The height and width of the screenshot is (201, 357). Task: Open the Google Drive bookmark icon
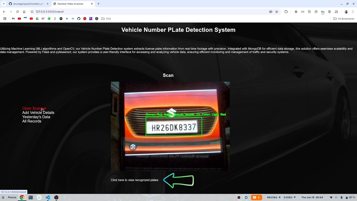coord(37,19)
